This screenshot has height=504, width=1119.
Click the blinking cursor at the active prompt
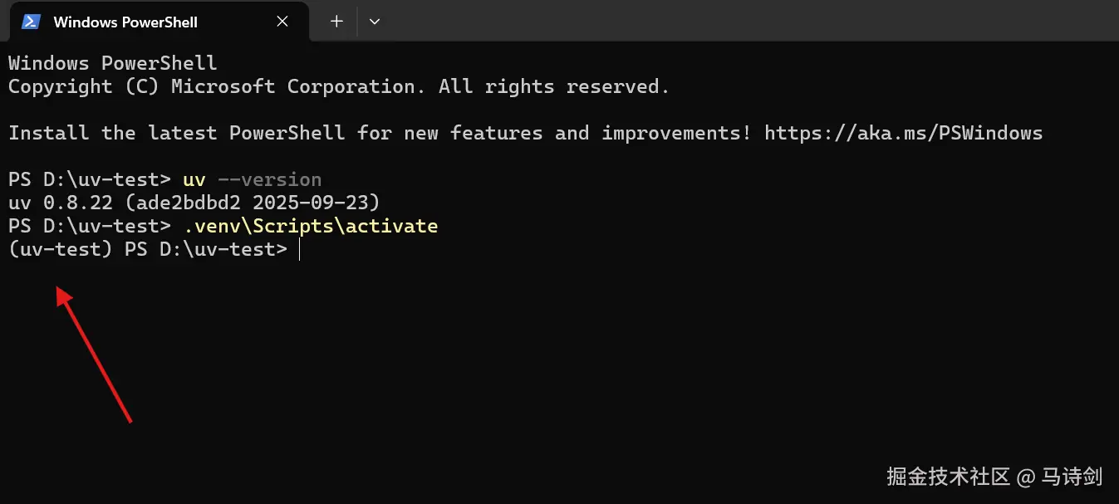(299, 250)
